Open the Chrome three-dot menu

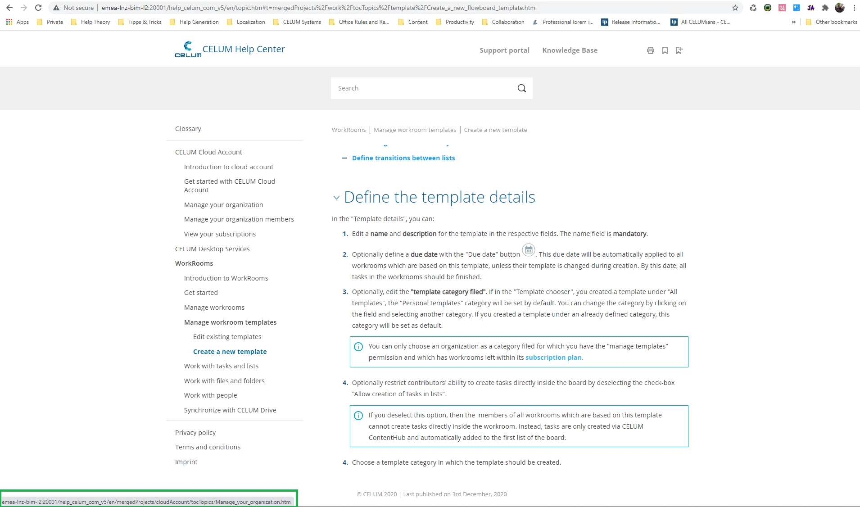click(x=854, y=8)
